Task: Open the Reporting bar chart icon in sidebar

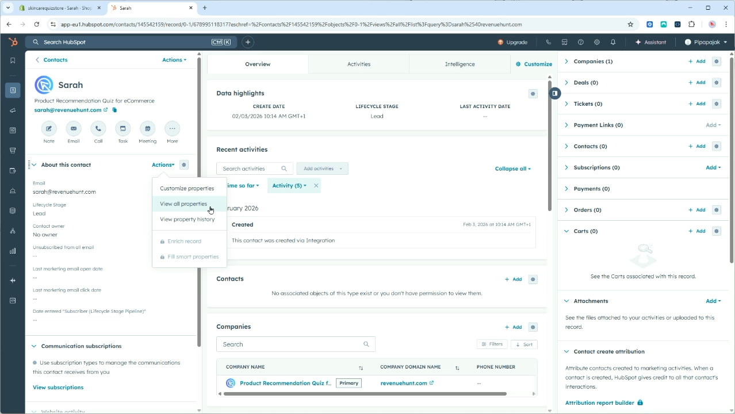Action: (x=13, y=251)
